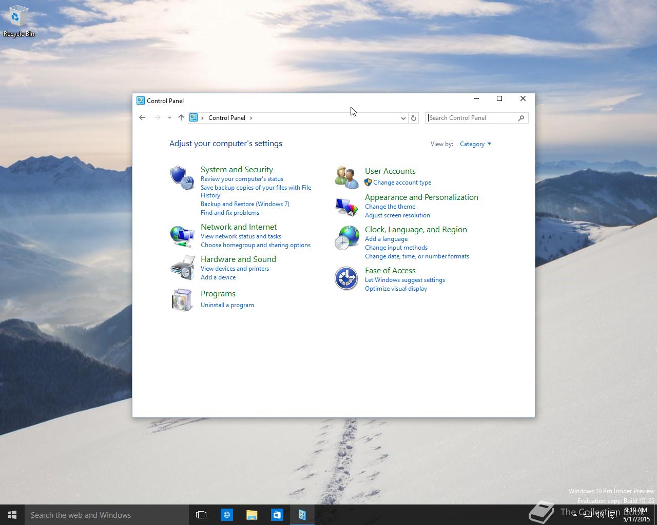Click View network status and tasks
The image size is (657, 525).
[x=241, y=236]
